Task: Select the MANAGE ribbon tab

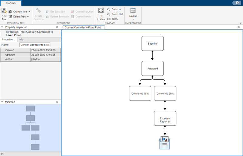Action: pyautogui.click(x=11, y=3)
